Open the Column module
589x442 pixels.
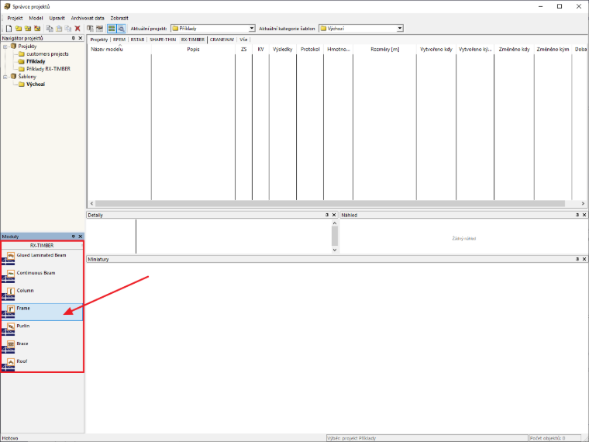coord(42,293)
